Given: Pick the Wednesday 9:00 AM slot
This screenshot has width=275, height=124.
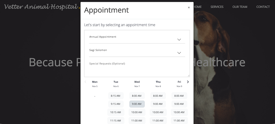Looking at the screenshot, I should coord(137,104).
